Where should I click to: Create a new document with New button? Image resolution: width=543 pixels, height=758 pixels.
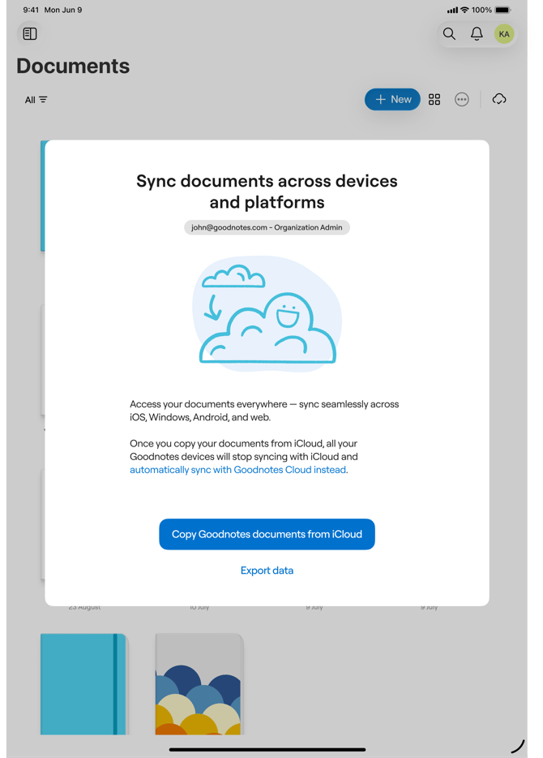pyautogui.click(x=392, y=100)
